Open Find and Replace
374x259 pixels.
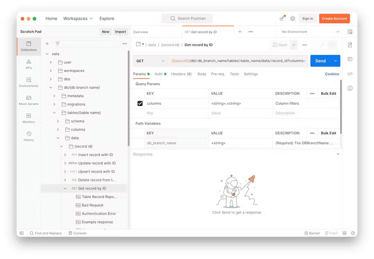(x=46, y=233)
